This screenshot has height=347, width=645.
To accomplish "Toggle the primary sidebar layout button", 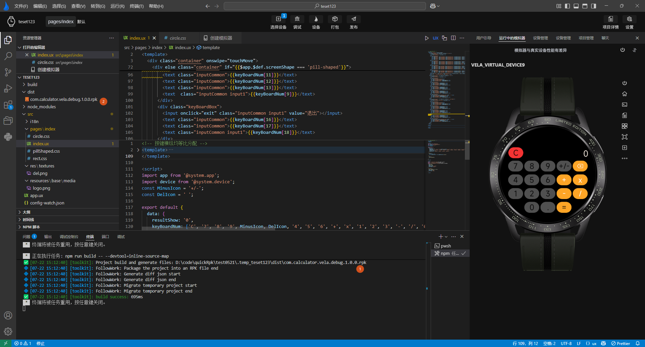I will click(x=567, y=6).
